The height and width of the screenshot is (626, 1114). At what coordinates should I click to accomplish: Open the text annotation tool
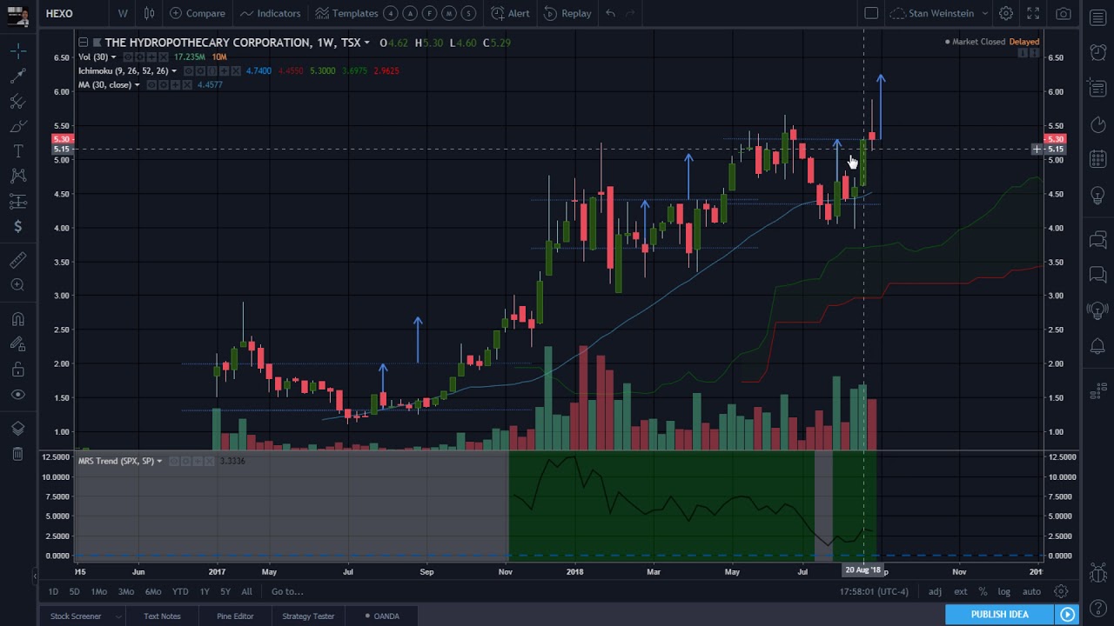(17, 151)
